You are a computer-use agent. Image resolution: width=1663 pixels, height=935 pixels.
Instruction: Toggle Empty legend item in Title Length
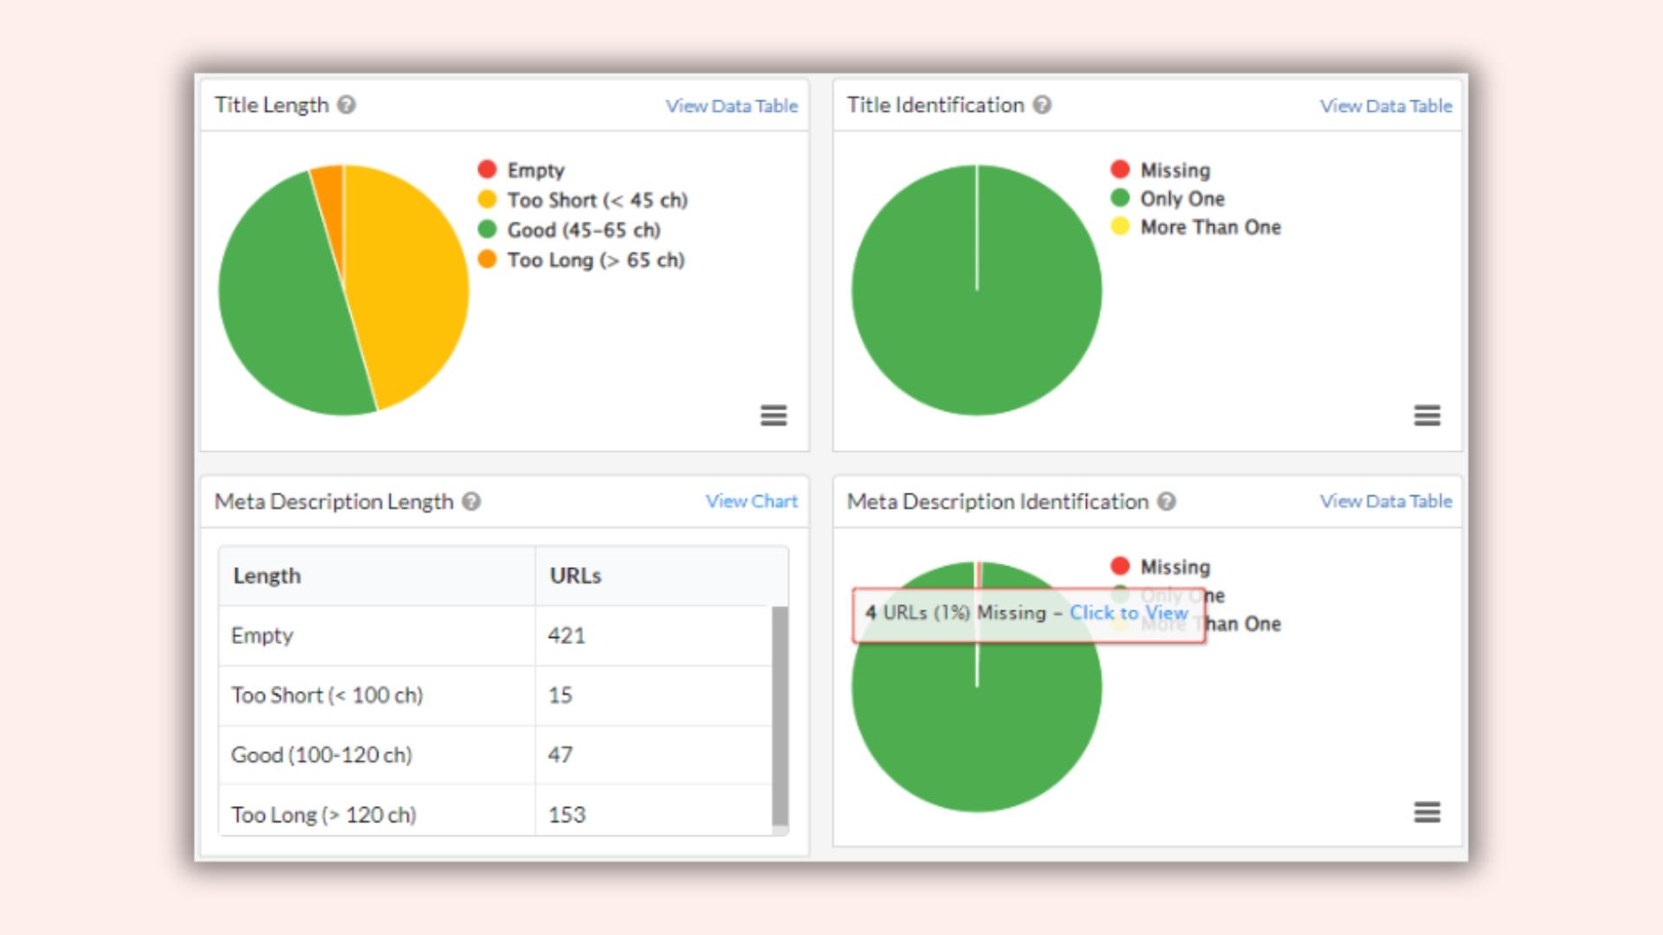pyautogui.click(x=534, y=170)
